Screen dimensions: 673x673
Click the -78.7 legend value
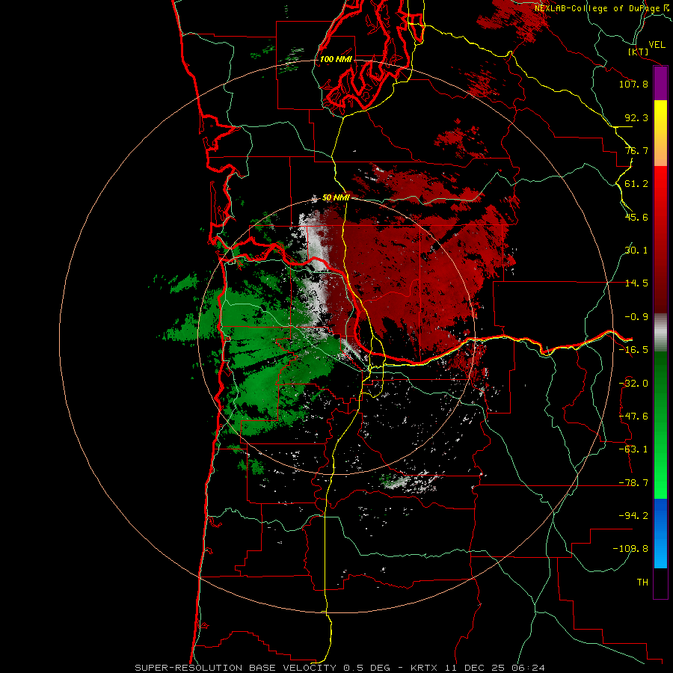pos(633,483)
